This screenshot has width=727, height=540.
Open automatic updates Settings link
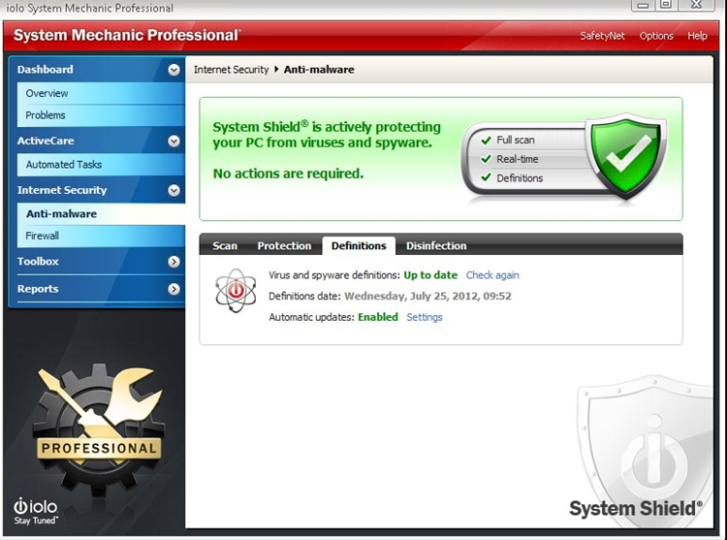425,317
